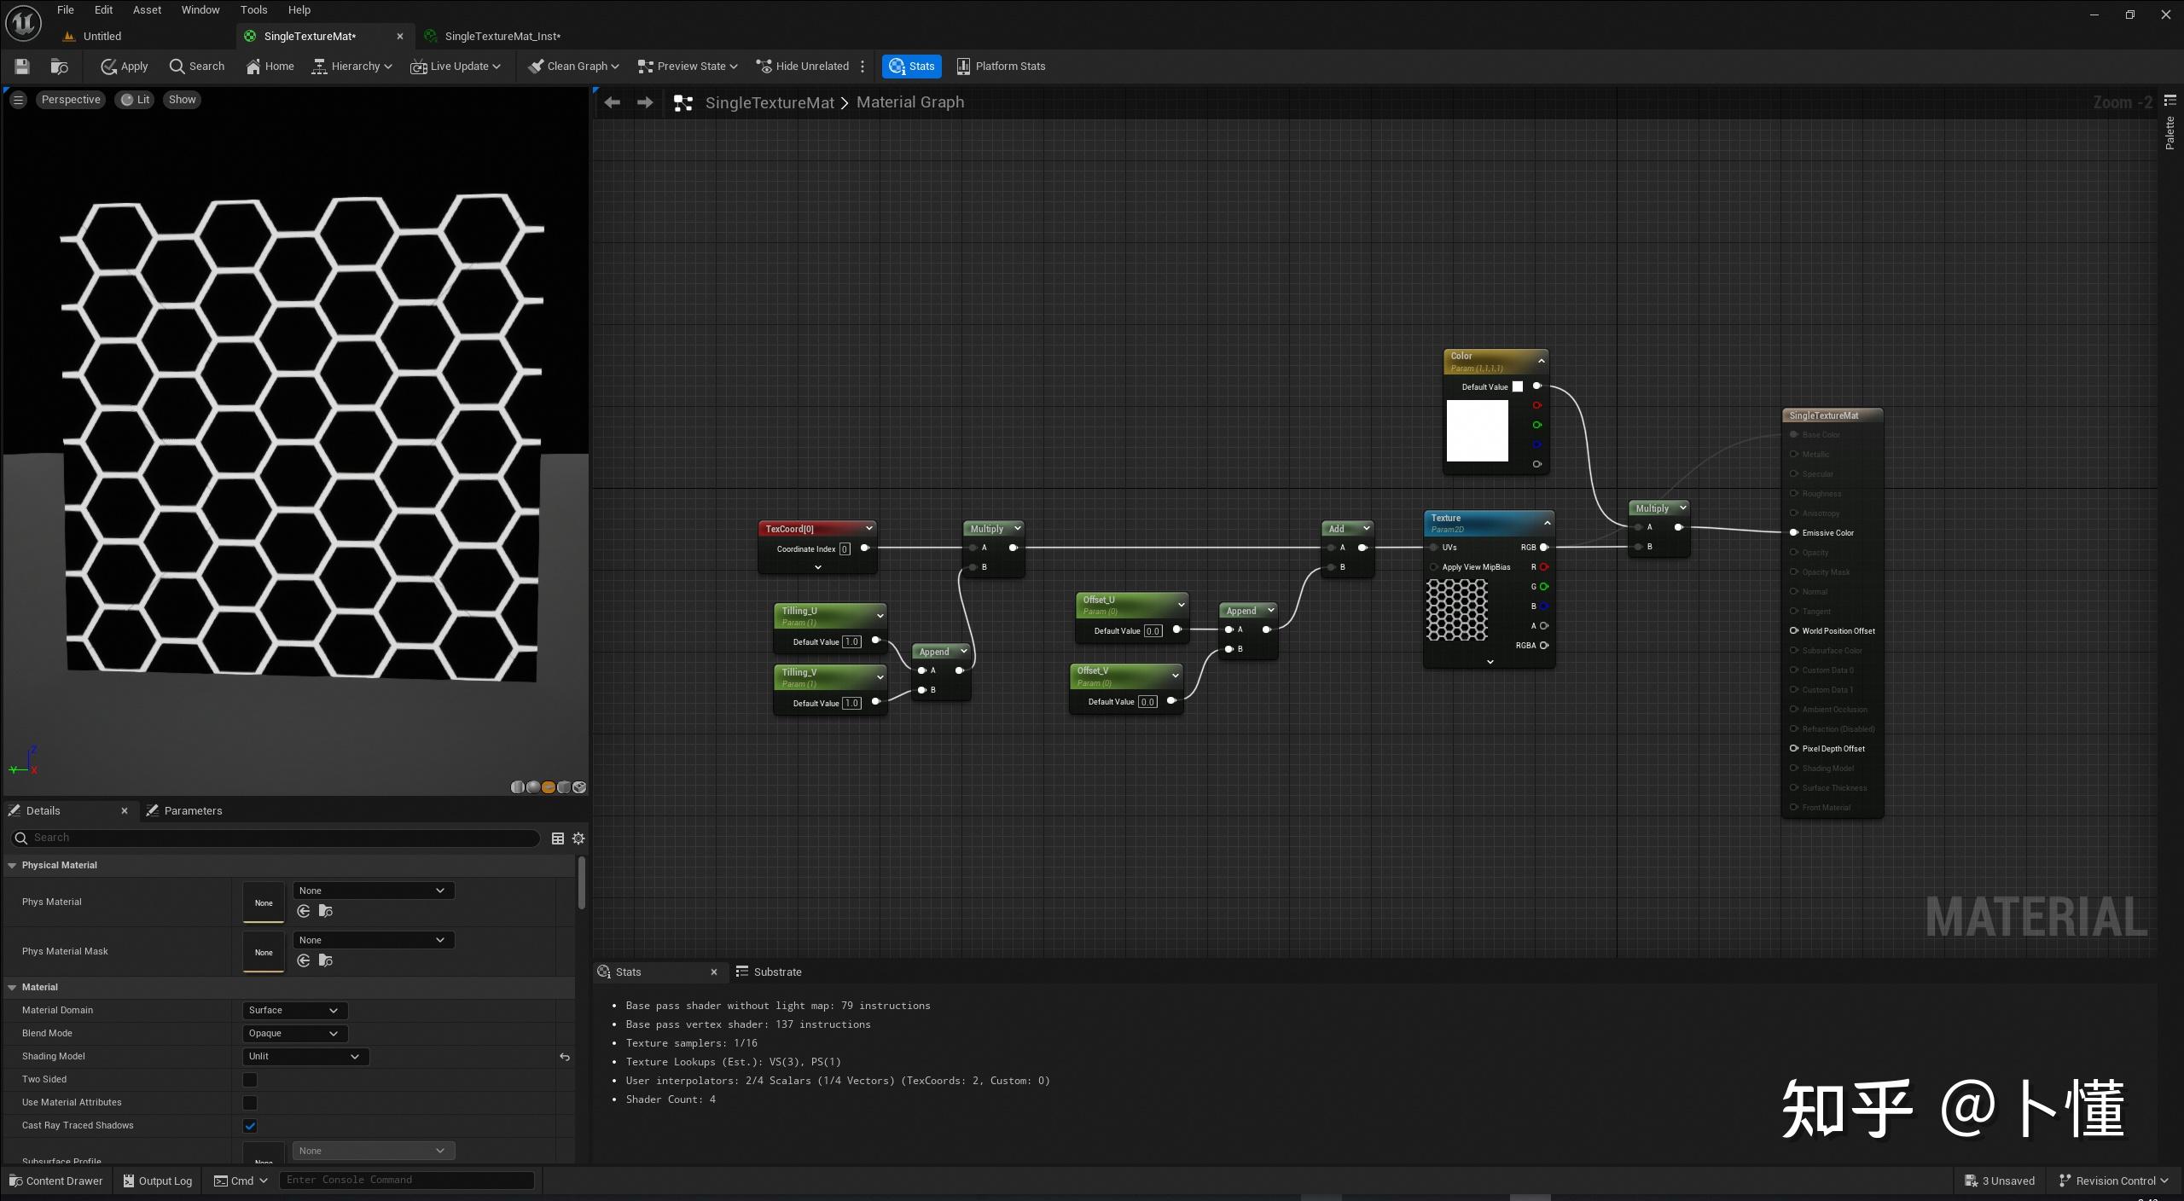Click the Color node's white default value swatch
The width and height of the screenshot is (2184, 1201).
pos(1516,386)
